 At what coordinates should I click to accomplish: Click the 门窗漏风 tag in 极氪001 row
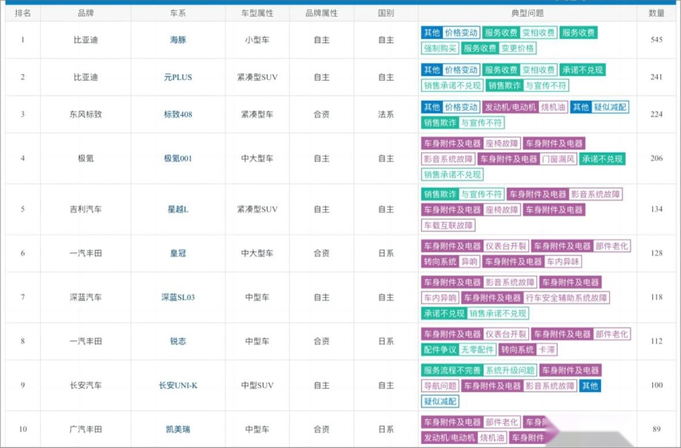pos(558,160)
